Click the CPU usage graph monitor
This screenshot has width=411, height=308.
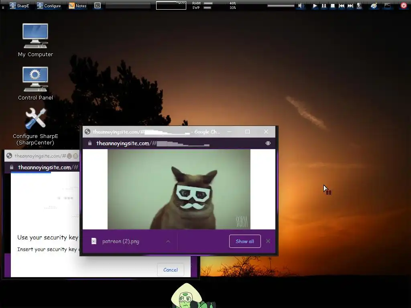[x=171, y=6]
